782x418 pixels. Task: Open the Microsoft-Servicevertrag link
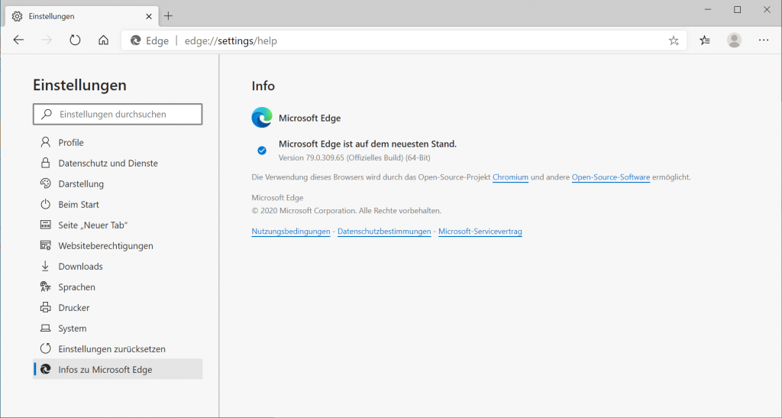[x=480, y=232]
